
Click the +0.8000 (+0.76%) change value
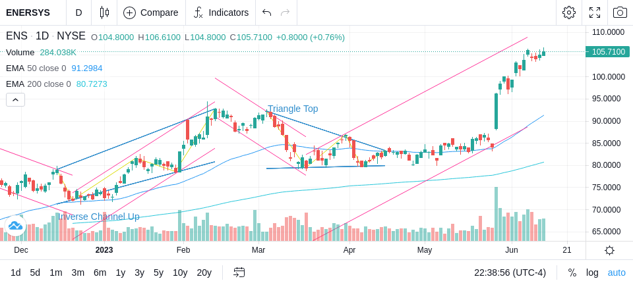311,38
